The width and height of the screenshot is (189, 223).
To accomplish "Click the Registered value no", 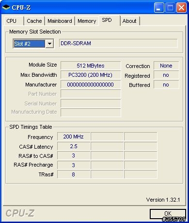I will pos(166,75).
